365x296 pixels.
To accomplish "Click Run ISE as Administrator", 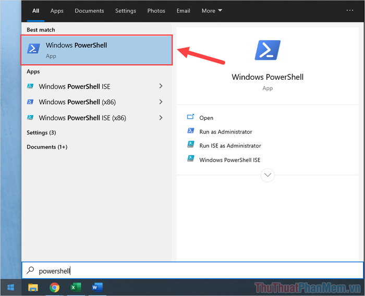I will coord(230,146).
